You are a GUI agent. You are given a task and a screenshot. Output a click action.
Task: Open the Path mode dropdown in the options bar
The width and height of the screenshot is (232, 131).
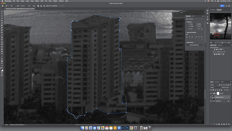[x=13, y=6]
